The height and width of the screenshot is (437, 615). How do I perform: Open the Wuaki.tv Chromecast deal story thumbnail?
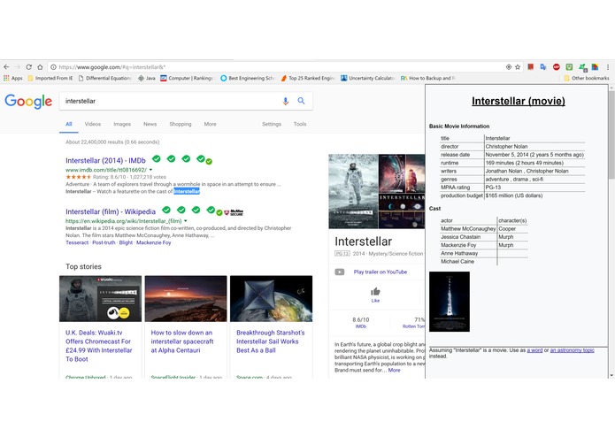pos(100,299)
